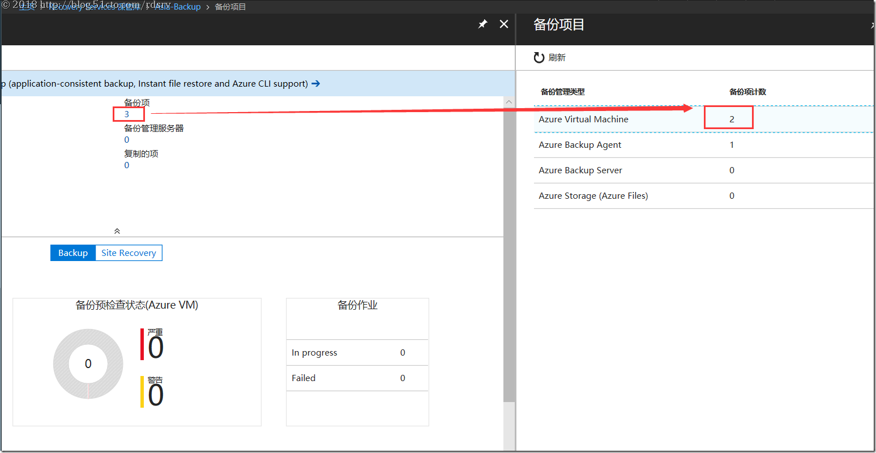The width and height of the screenshot is (876, 453).
Task: Click the vertical scrollbar thumb
Action: pyautogui.click(x=509, y=255)
